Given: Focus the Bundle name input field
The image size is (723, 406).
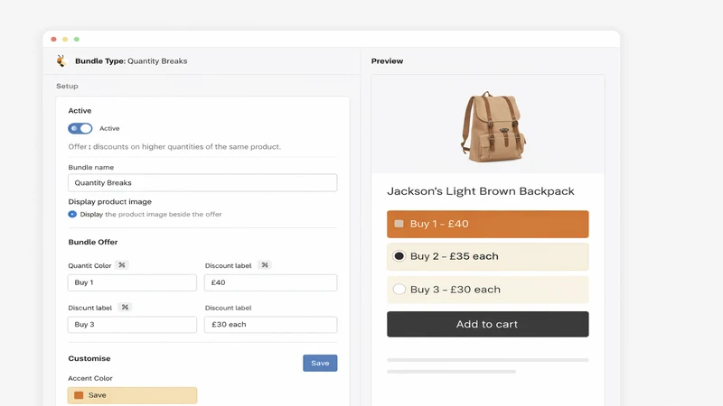Looking at the screenshot, I should point(202,183).
